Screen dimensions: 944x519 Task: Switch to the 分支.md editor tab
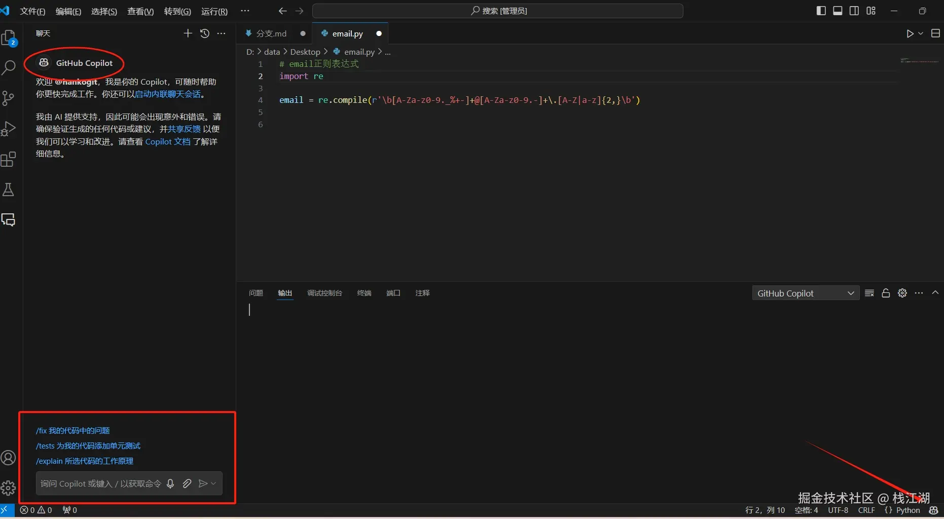(274, 33)
